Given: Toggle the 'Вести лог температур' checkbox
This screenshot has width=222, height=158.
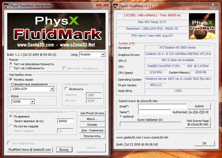Looking at the screenshot, I should [x=64, y=68].
